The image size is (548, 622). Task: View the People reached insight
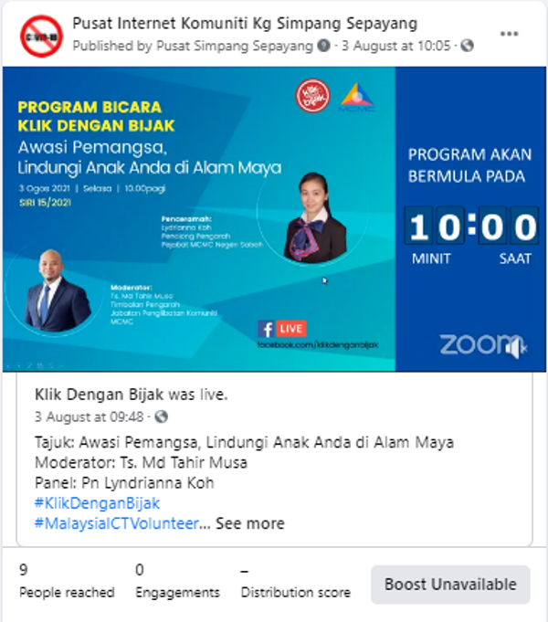67,581
